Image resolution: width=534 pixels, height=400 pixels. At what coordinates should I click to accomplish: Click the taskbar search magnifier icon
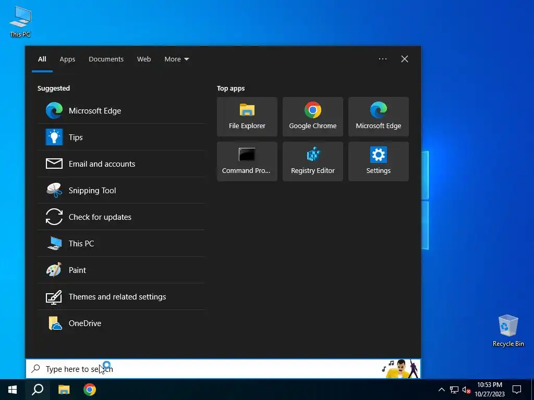tap(38, 390)
